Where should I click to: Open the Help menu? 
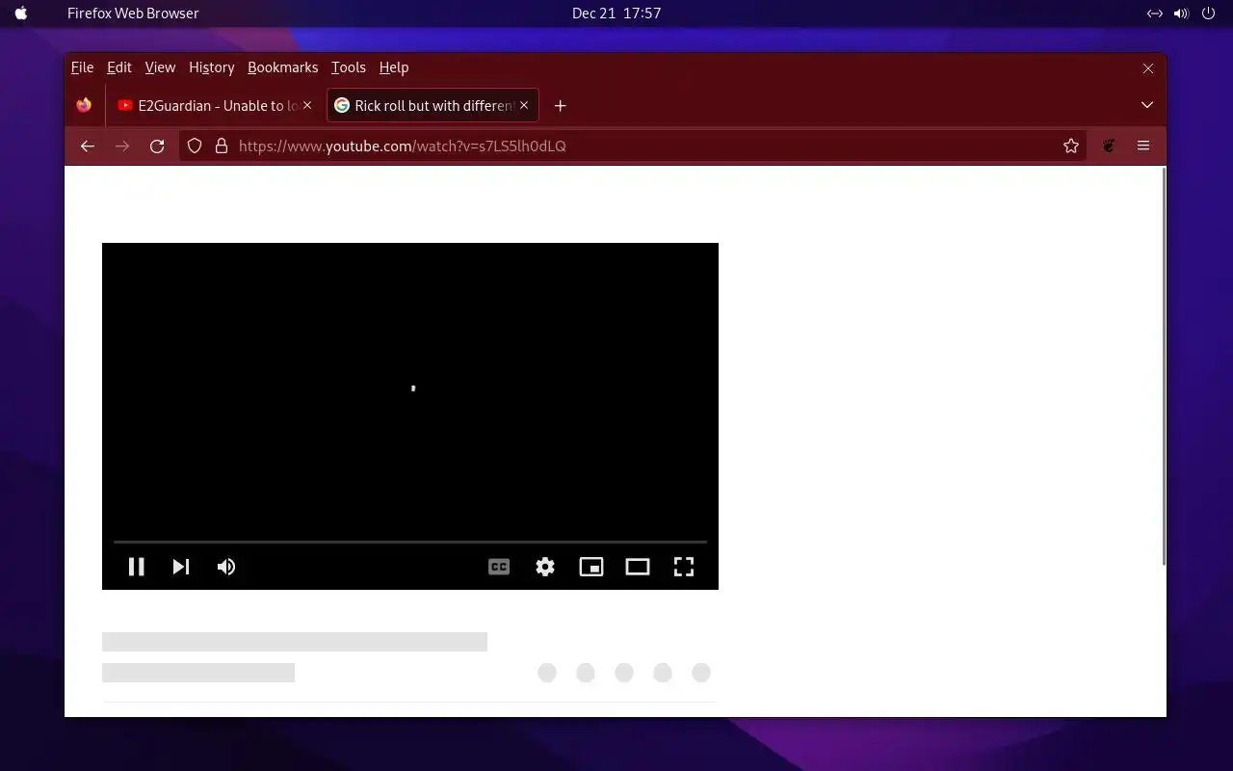(x=394, y=67)
